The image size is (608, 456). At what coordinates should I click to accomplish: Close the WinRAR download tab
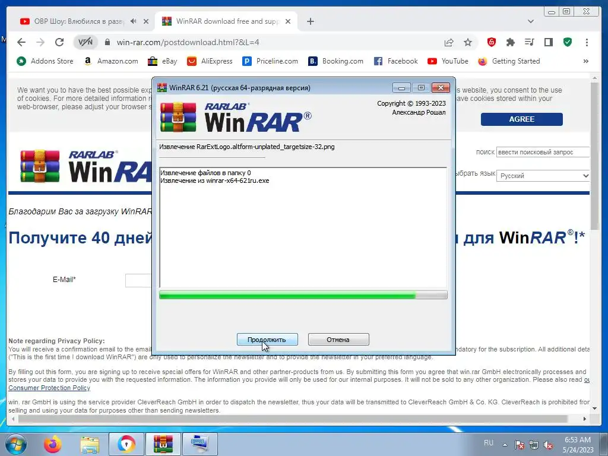coord(288,21)
